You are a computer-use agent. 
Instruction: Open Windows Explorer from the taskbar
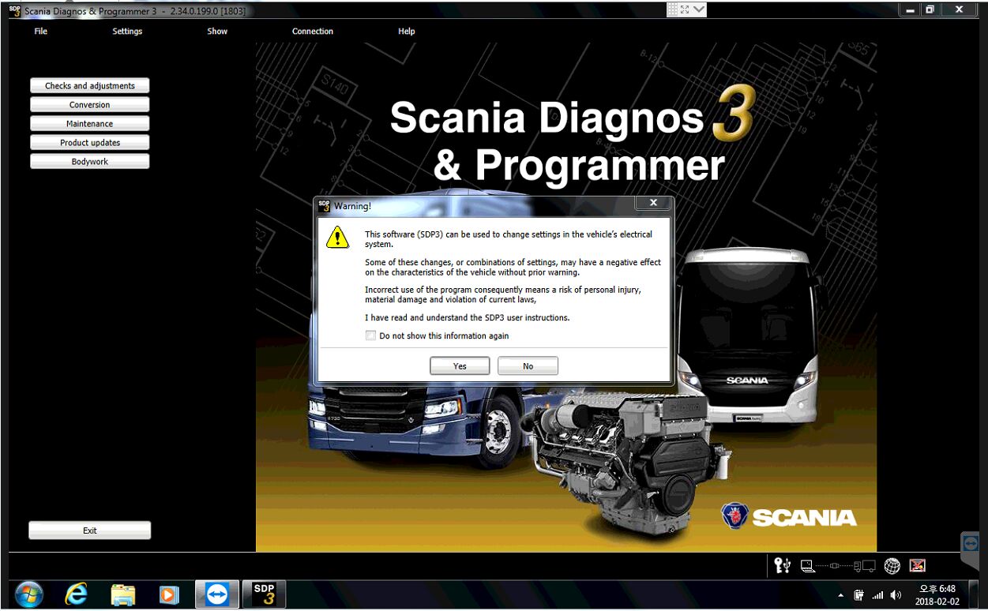122,594
